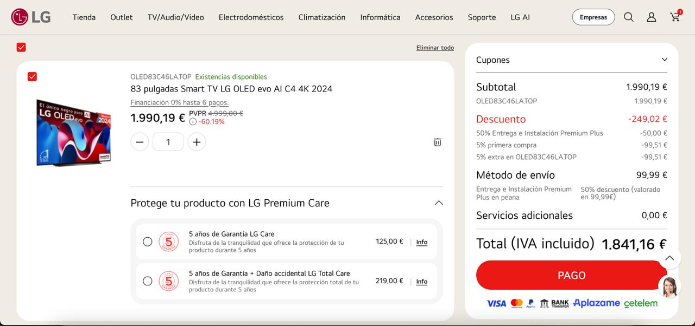Click the Cupones heading
695x326 pixels.
click(x=493, y=60)
